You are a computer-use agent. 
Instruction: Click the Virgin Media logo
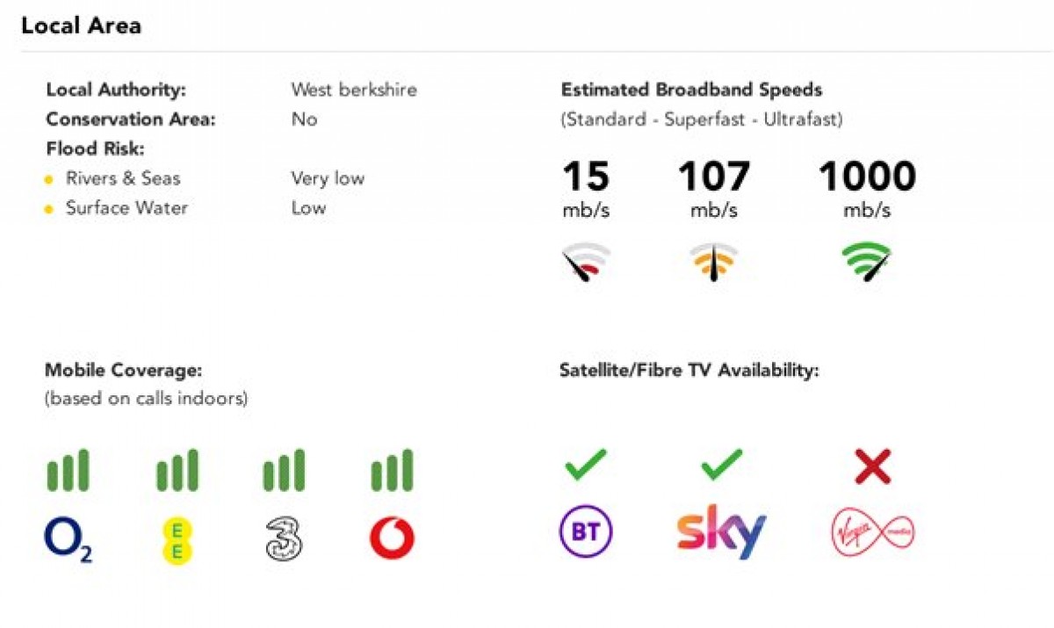(873, 531)
